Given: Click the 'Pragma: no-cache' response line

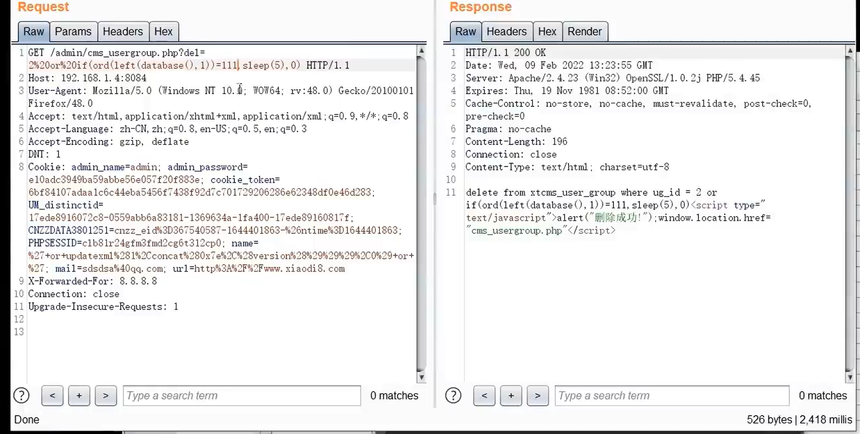Looking at the screenshot, I should click(508, 129).
